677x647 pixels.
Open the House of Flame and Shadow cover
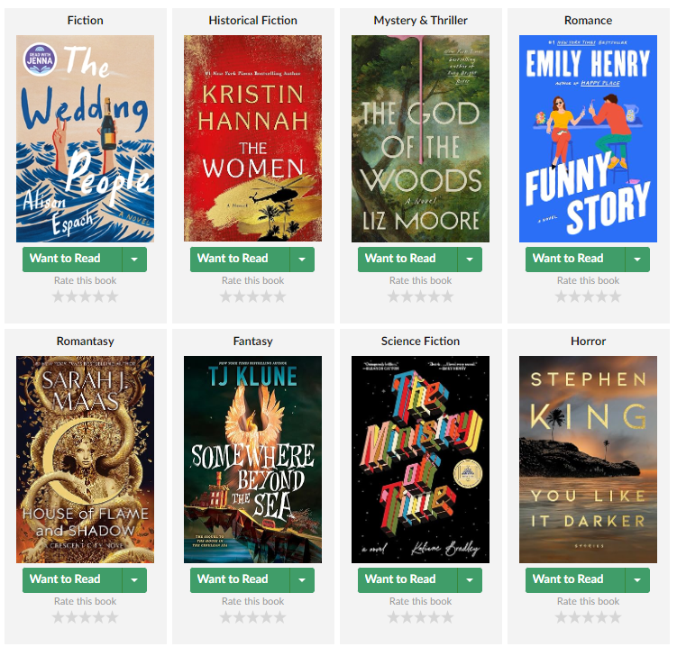click(85, 460)
